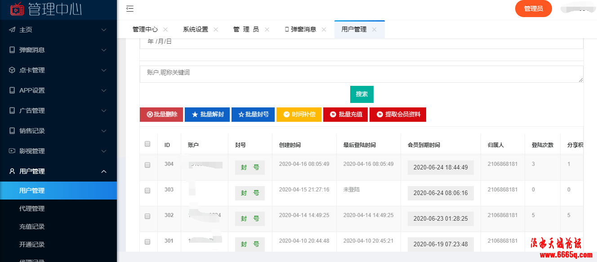Close the 系统设置 tab
The width and height of the screenshot is (597, 262).
[216, 29]
